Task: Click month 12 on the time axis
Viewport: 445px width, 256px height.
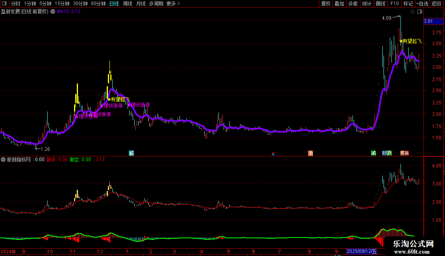Action: coord(100,251)
